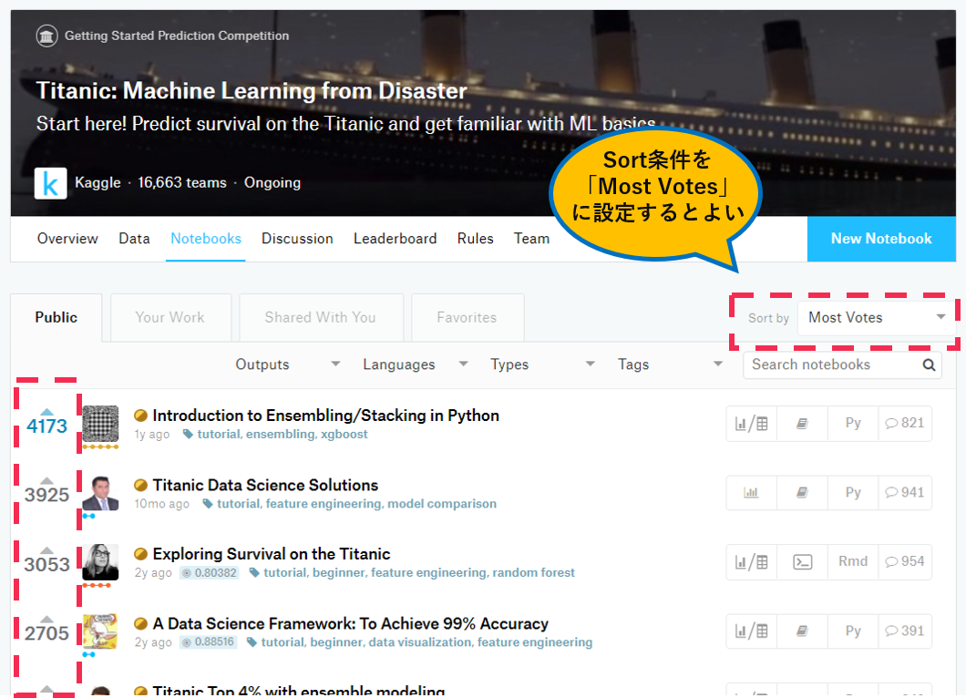The height and width of the screenshot is (698, 966).
Task: Click the comments icon showing 391
Action: (891, 631)
